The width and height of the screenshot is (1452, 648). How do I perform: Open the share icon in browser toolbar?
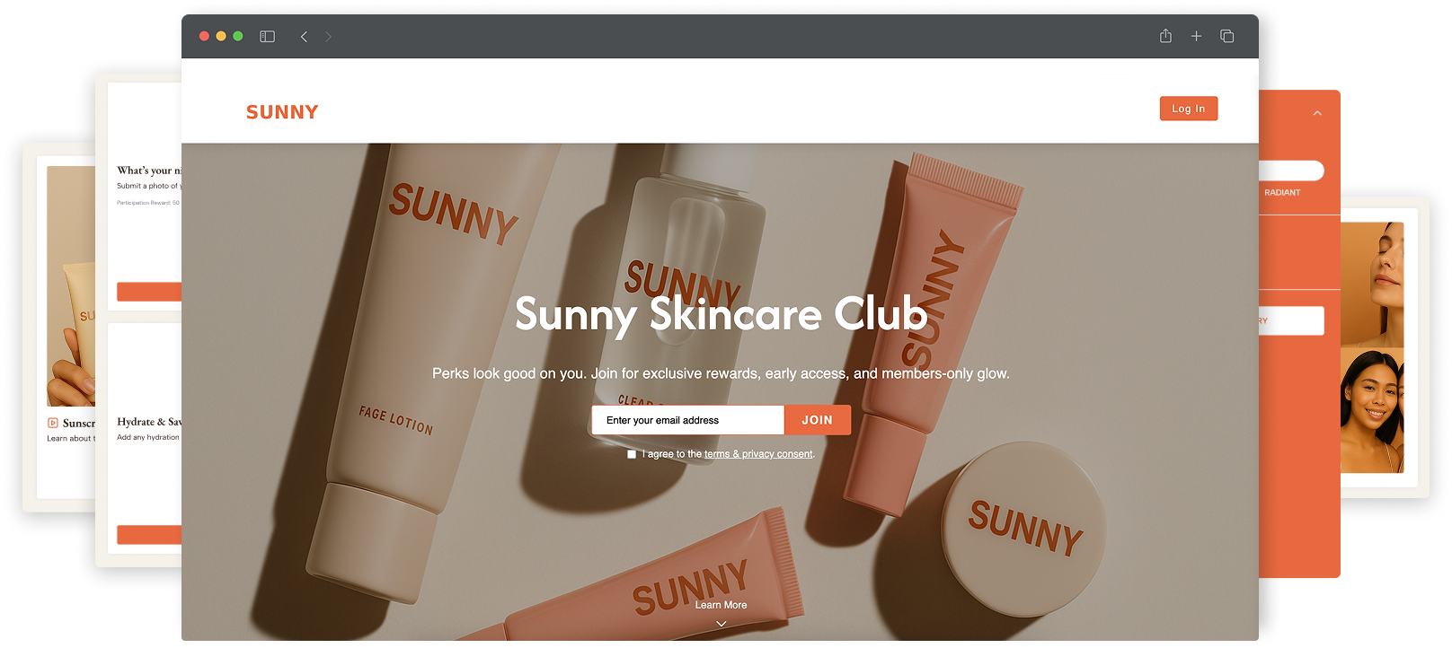point(1165,36)
